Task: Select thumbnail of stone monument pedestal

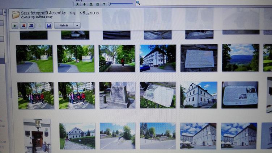Action: (118, 95)
